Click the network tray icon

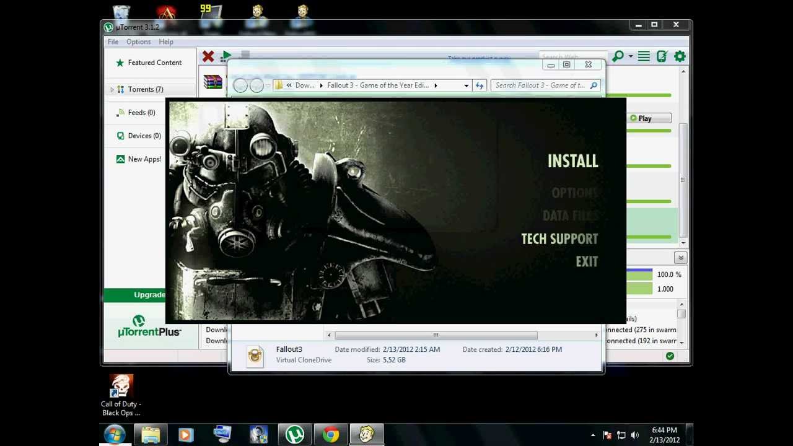click(x=621, y=435)
